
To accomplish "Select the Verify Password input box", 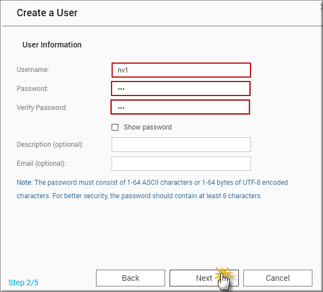I will click(x=180, y=107).
